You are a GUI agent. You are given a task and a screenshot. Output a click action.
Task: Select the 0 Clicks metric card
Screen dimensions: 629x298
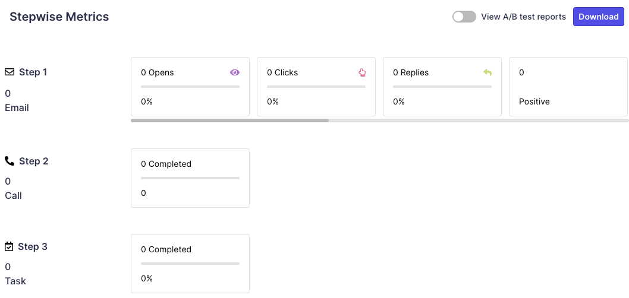point(316,87)
